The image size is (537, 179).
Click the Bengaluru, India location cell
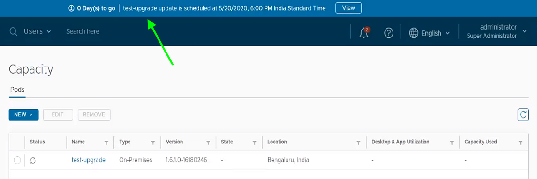pos(288,160)
